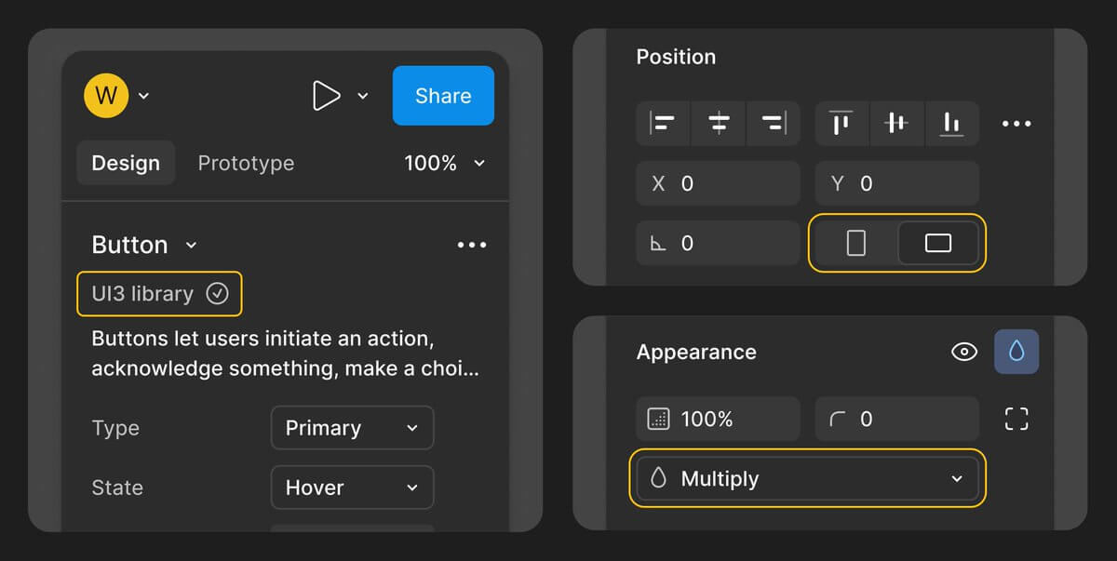The image size is (1117, 561).
Task: Select the Design tab
Action: 126,163
